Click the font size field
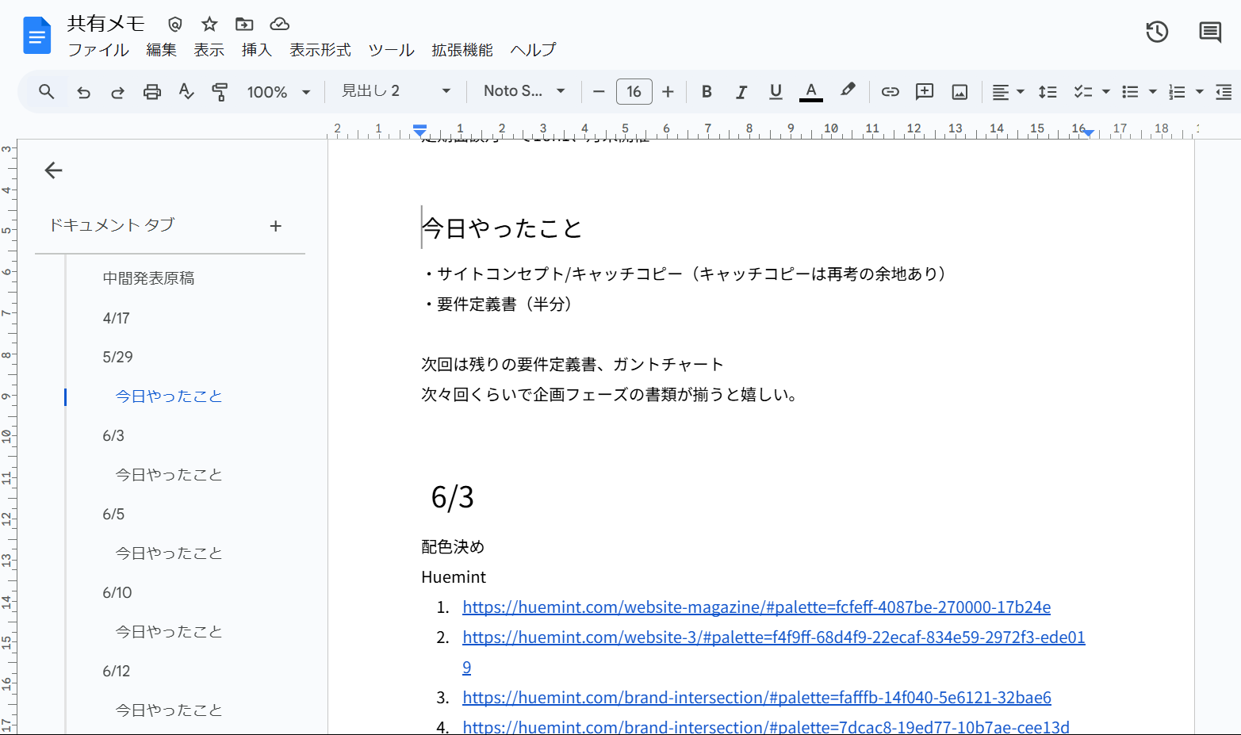 click(x=634, y=92)
